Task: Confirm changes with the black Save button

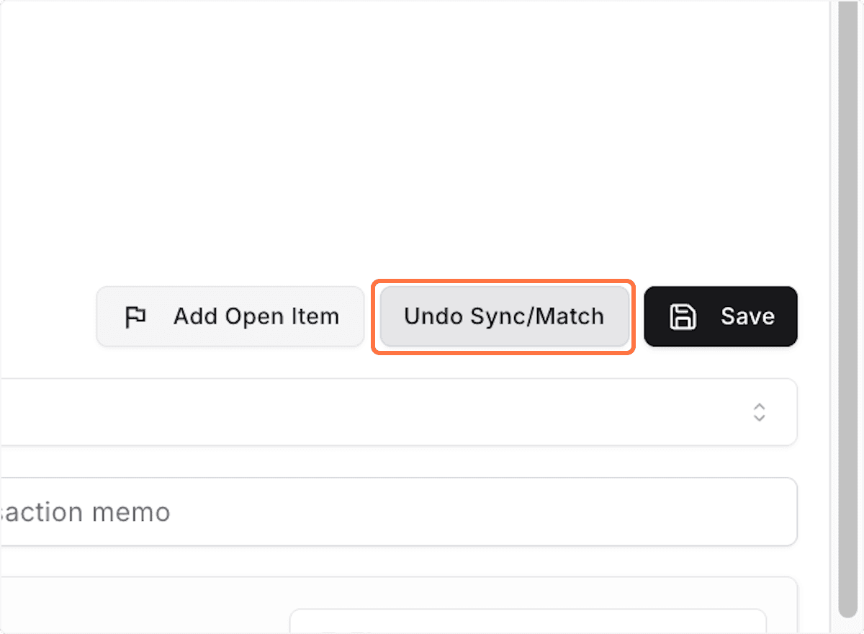Action: [720, 316]
